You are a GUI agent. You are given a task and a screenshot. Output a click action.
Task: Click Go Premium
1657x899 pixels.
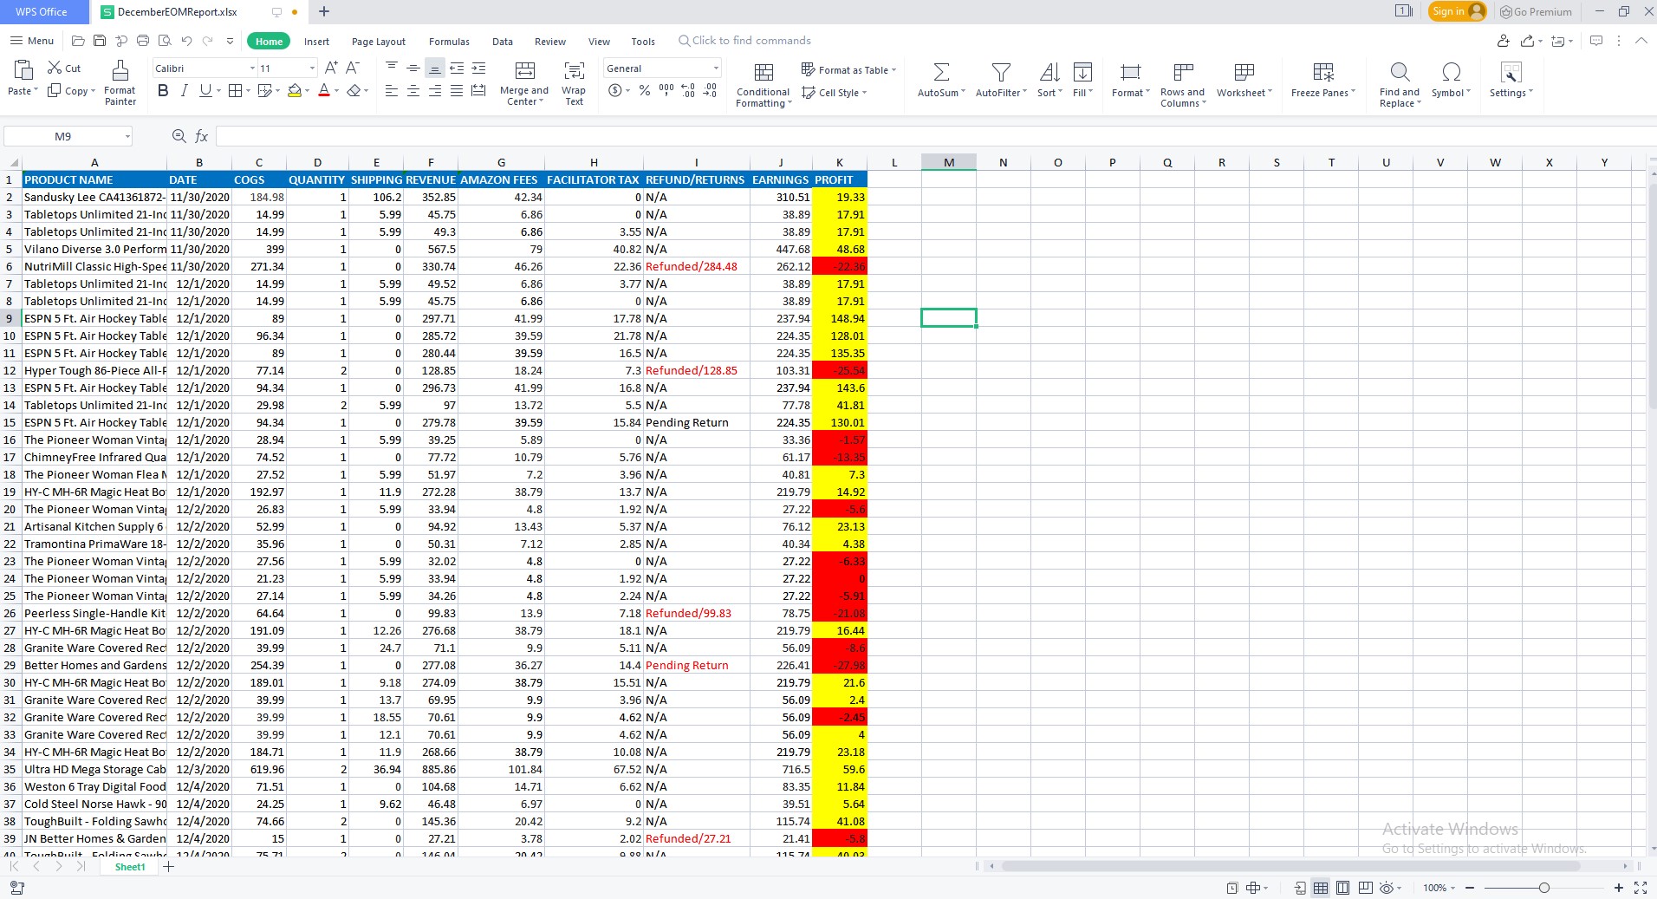(1536, 11)
